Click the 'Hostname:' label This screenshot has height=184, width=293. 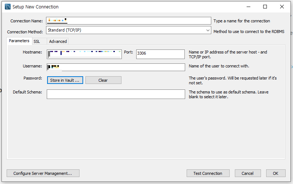point(32,52)
